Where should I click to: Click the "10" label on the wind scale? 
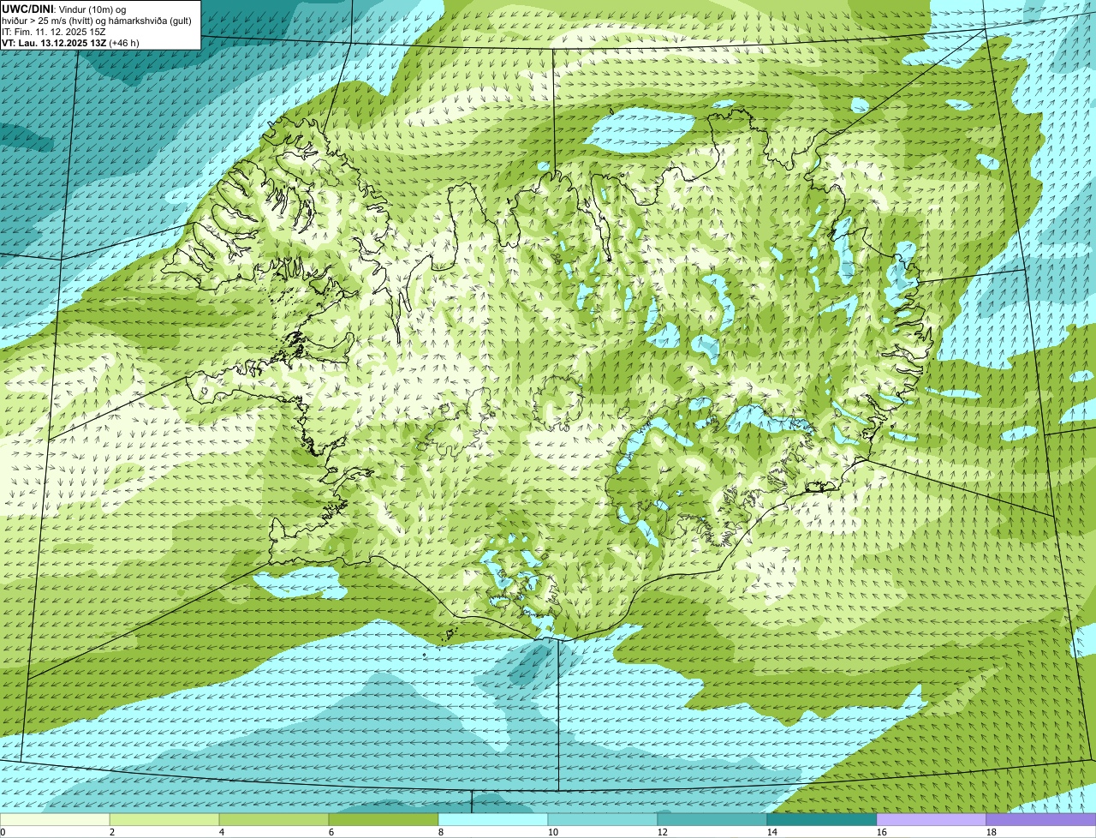click(x=553, y=832)
